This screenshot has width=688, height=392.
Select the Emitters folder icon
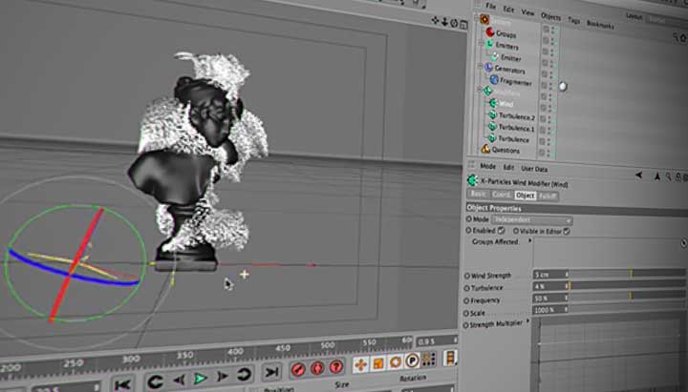pyautogui.click(x=489, y=44)
